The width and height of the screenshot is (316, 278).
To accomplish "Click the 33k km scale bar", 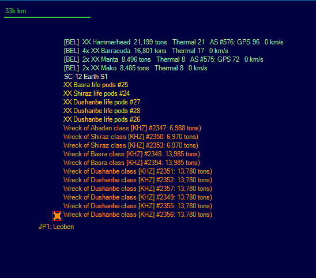I will [x=47, y=17].
